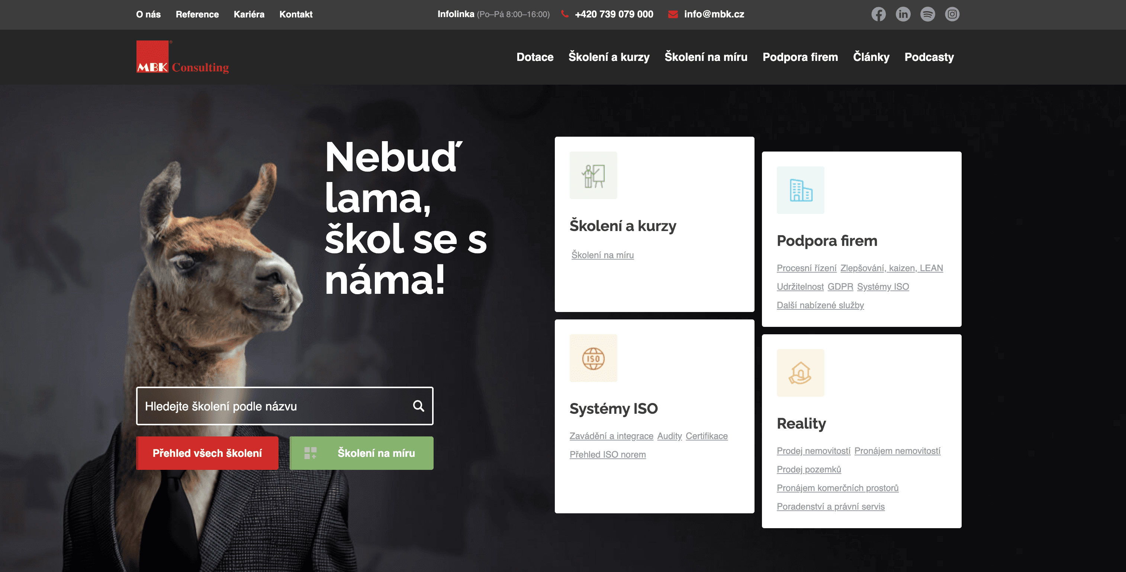Click the Školení a kurzy presenter icon
The height and width of the screenshot is (572, 1126).
(593, 176)
